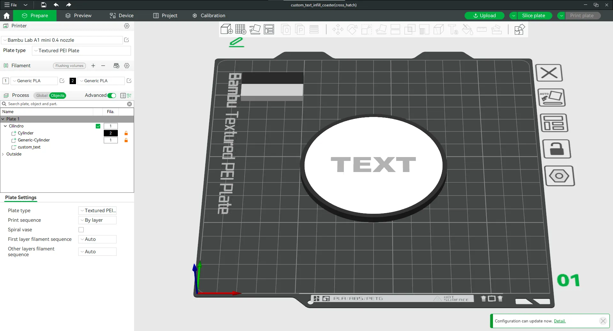
Task: Switch Process view to Global
Action: pyautogui.click(x=42, y=96)
